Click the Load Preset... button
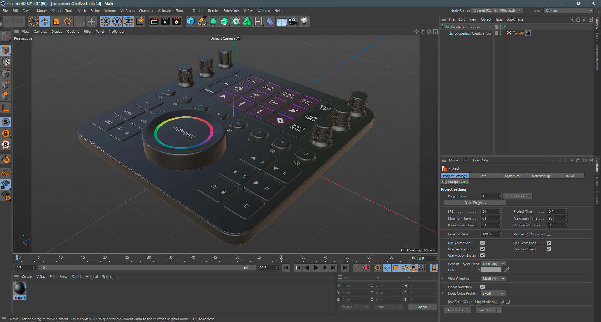This screenshot has width=601, height=322. tap(458, 310)
